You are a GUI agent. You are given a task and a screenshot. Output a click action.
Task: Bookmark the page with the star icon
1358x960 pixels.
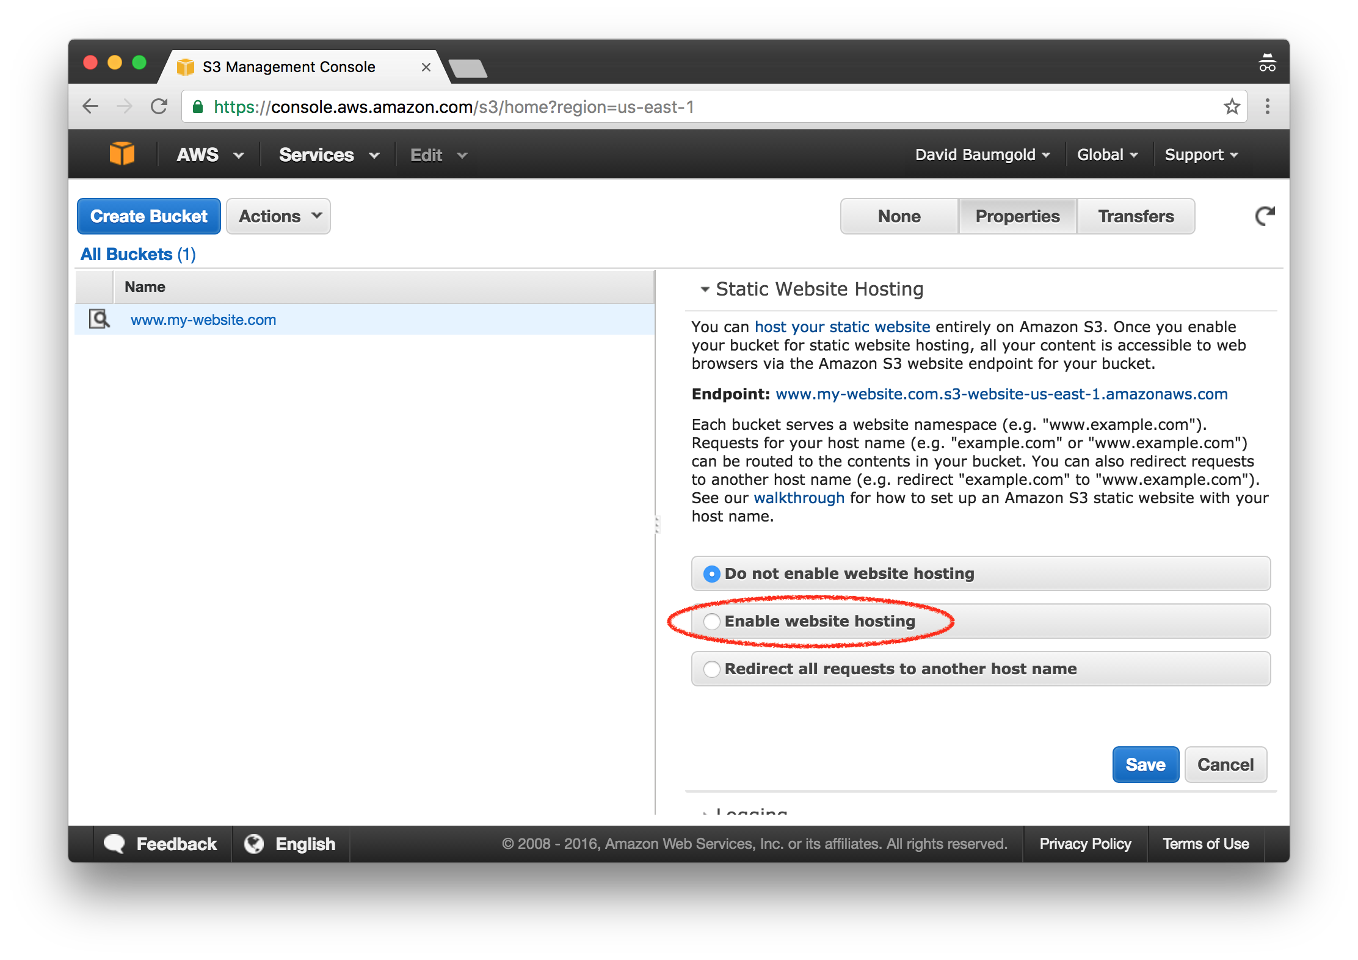[x=1232, y=106]
